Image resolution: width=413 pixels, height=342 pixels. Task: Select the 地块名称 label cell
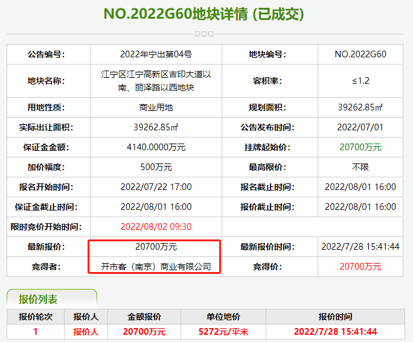click(x=48, y=81)
